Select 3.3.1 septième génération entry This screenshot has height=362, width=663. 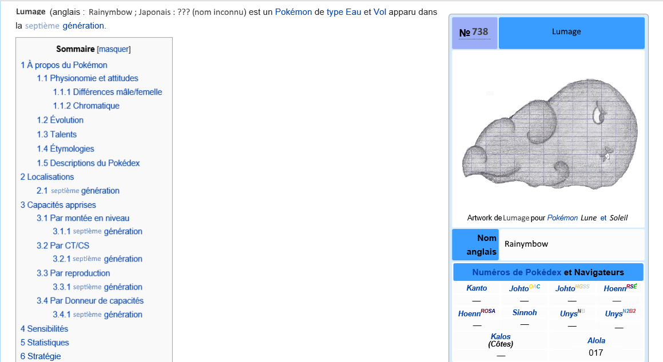[x=97, y=287]
